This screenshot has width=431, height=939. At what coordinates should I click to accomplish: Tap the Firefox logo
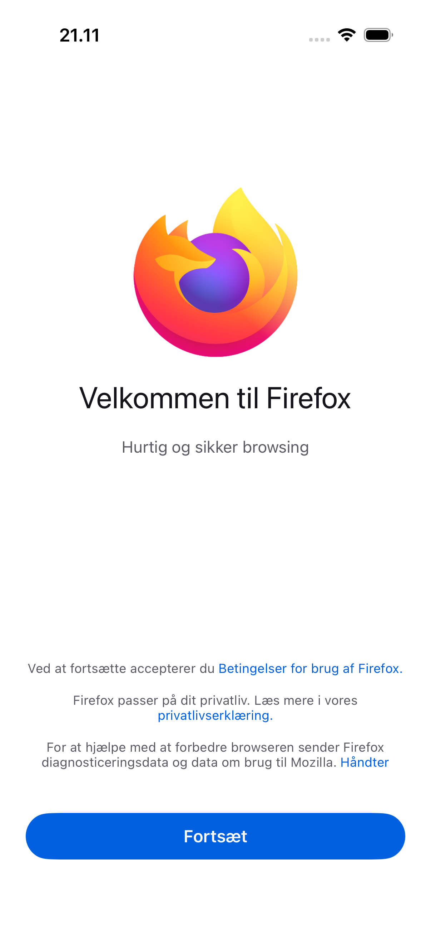click(x=215, y=272)
